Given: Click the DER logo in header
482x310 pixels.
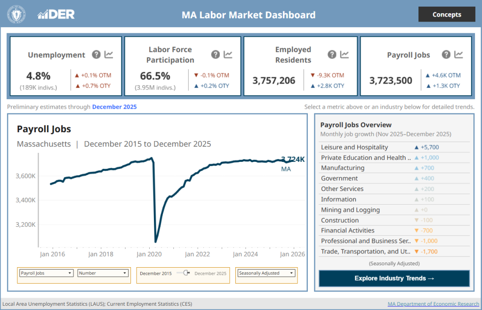Looking at the screenshot, I should (56, 15).
